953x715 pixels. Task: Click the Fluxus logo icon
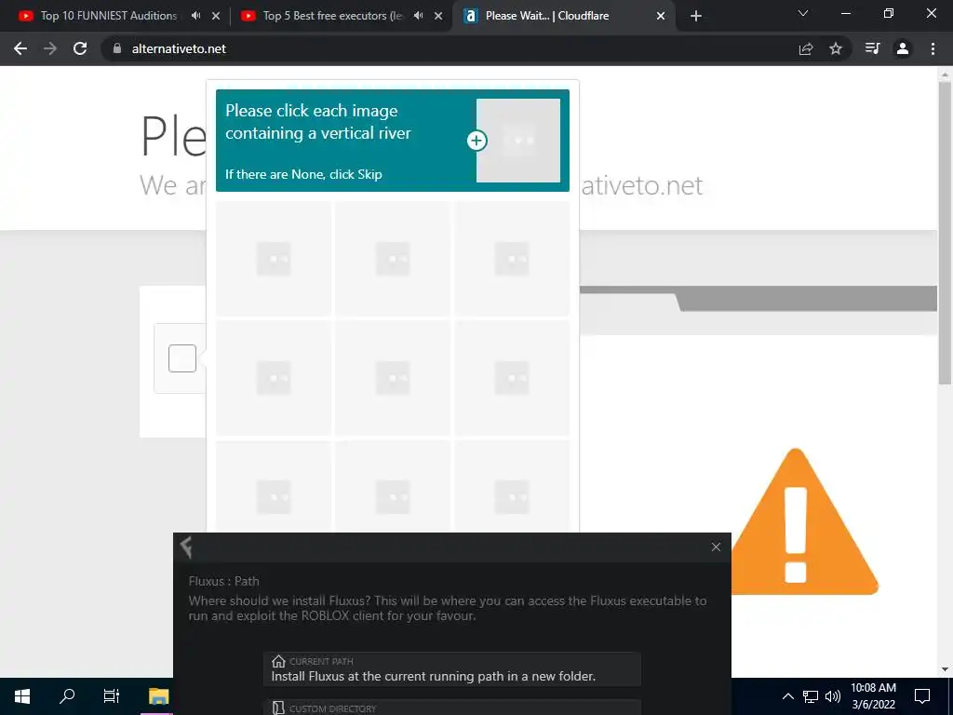click(x=186, y=547)
